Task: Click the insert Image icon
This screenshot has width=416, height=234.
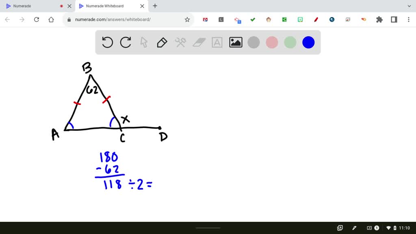Action: point(235,42)
